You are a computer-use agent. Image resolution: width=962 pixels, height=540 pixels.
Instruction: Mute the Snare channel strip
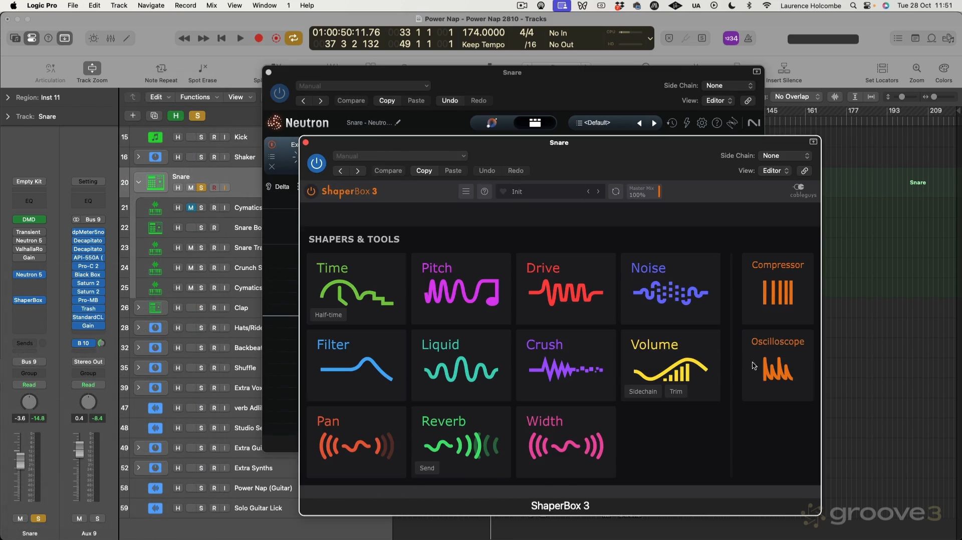click(20, 518)
